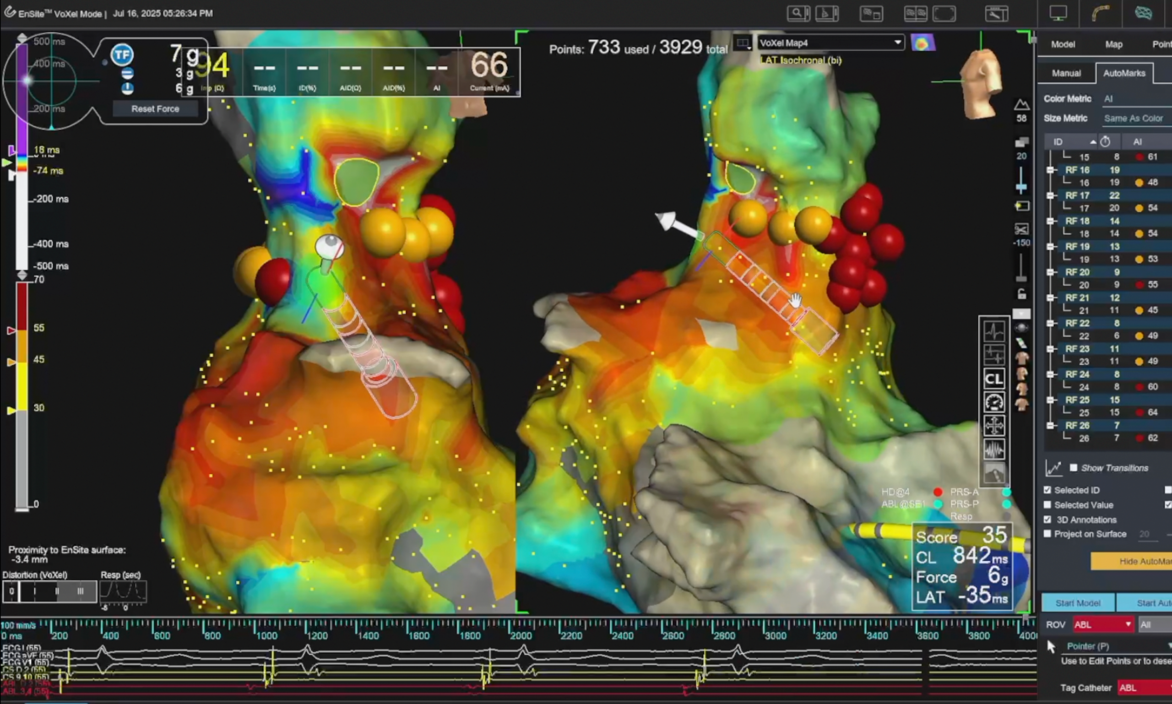Click the CL cycle length icon
This screenshot has width=1172, height=704.
[x=993, y=379]
